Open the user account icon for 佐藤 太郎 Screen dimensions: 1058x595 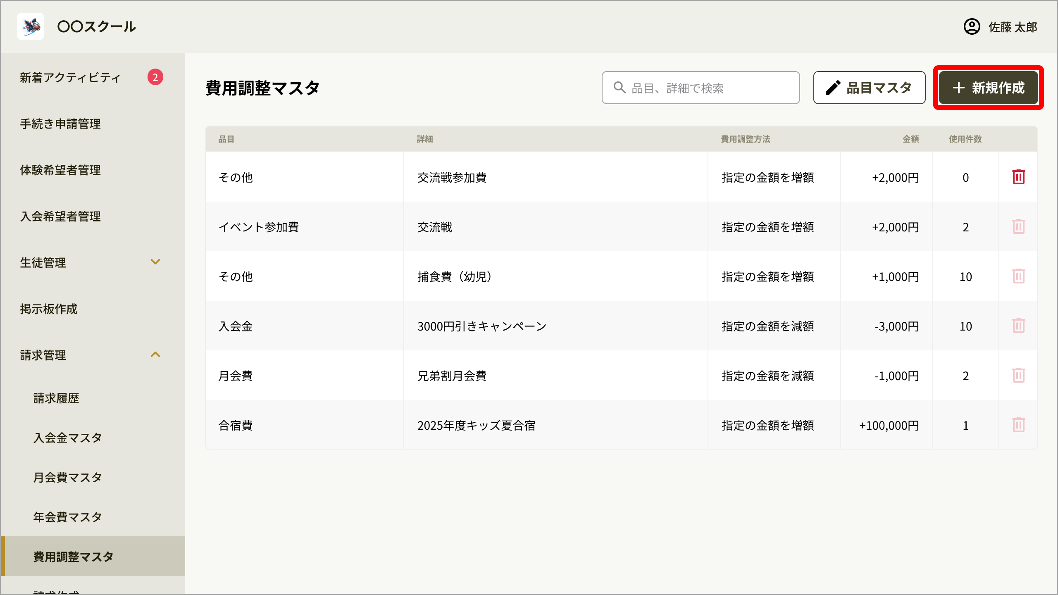click(972, 27)
